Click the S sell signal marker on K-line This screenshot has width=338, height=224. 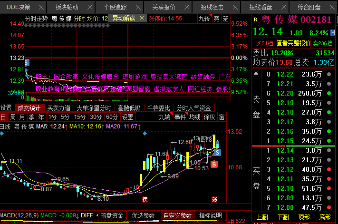coord(217,153)
